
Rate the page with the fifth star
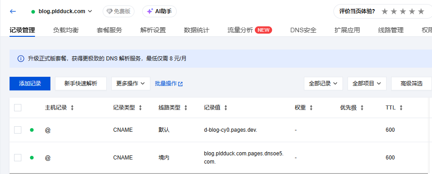(421, 11)
